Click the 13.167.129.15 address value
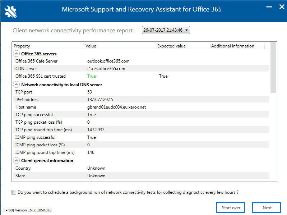 tap(100, 100)
